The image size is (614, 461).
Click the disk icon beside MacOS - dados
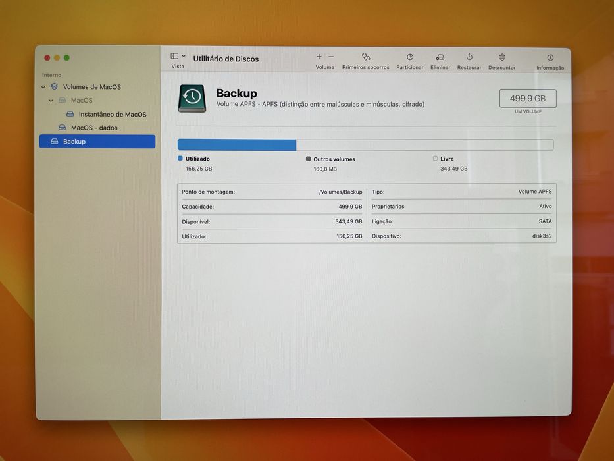pos(62,127)
